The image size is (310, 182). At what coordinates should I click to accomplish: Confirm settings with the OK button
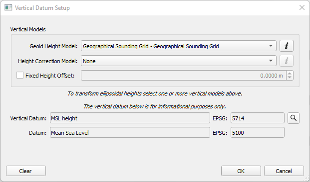tap(241, 171)
